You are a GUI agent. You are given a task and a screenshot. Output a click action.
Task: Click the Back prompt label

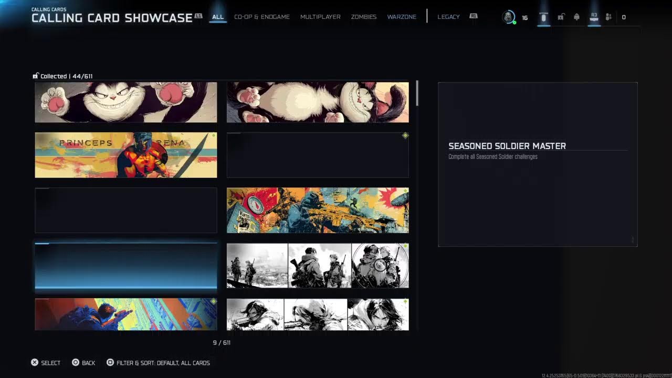tap(89, 363)
